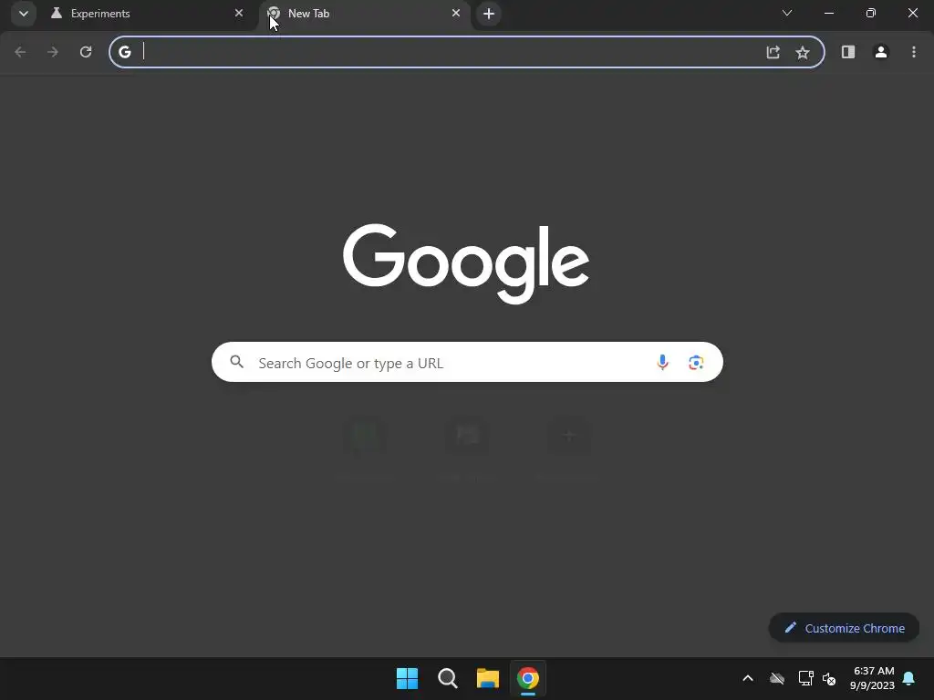Click the Google logo

[466, 263]
